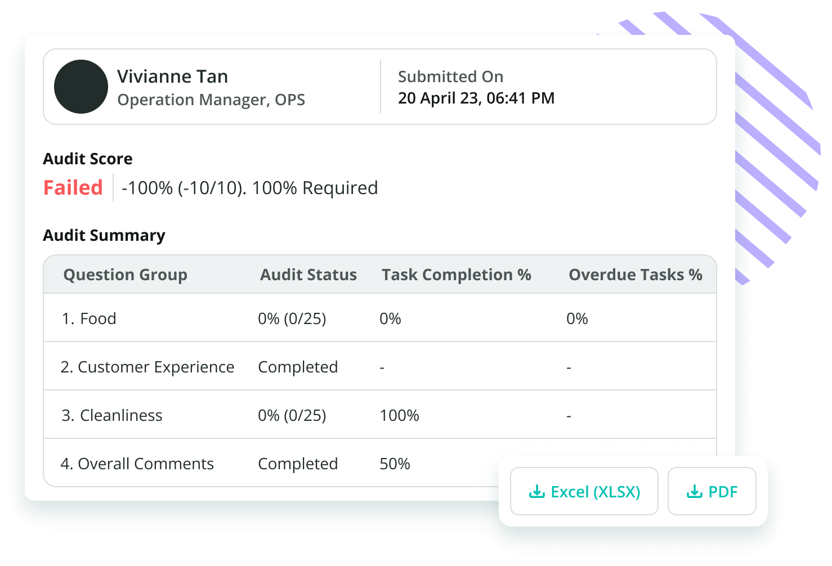Viewport: 832px width, 566px height.
Task: Download the report as PDF
Action: click(x=711, y=491)
